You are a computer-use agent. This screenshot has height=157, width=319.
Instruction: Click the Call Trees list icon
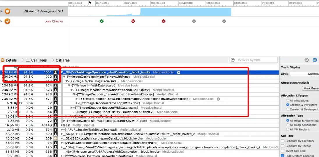coord(28,60)
